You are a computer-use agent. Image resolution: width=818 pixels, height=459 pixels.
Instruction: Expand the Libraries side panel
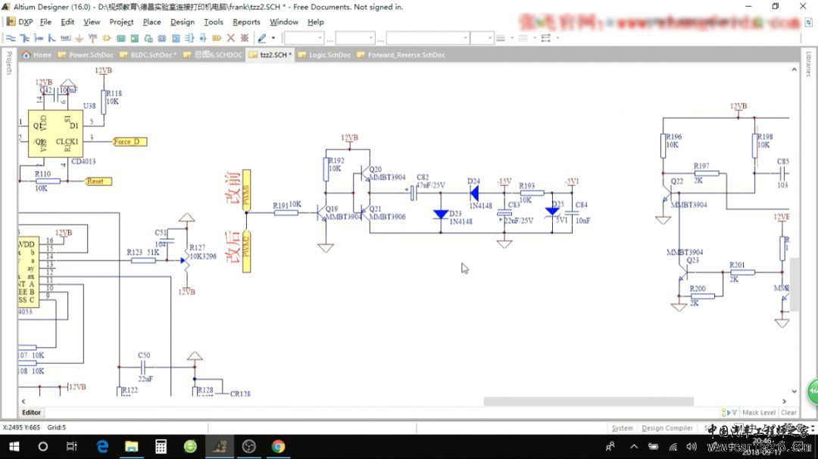[808, 64]
